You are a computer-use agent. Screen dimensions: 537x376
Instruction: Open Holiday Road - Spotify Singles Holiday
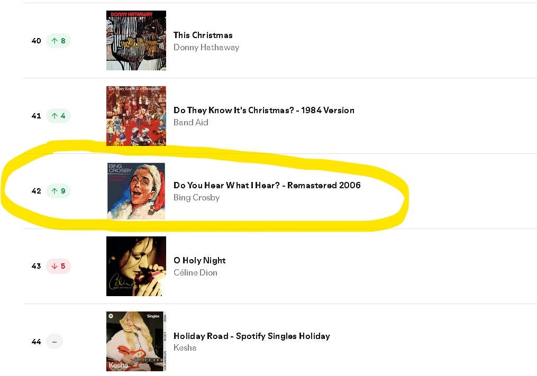point(252,336)
